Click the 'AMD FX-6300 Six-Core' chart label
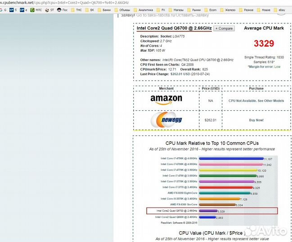Screen dimensions: 292x242 point(184,204)
